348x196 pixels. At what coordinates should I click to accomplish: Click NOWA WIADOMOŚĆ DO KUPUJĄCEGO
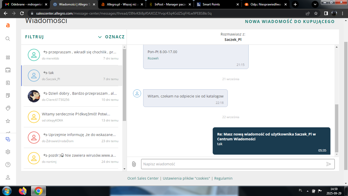click(x=289, y=22)
